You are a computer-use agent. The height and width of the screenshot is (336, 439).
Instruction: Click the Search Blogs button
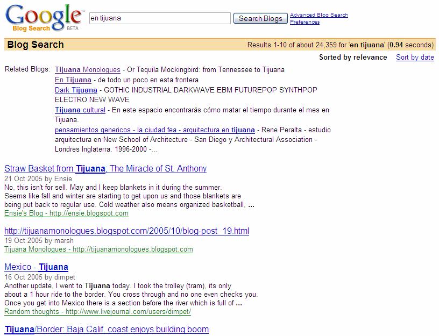coord(260,18)
